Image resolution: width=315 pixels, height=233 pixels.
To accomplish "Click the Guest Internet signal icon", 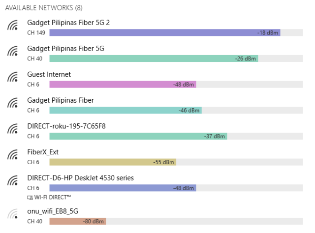I will point(13,78).
